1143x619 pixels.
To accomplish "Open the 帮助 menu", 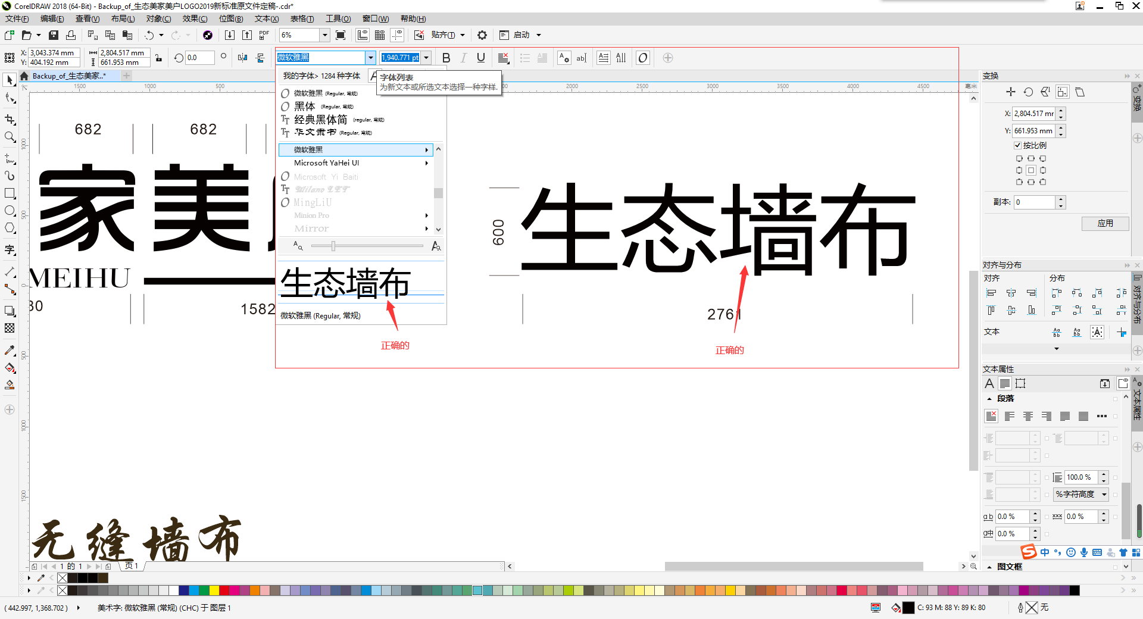I will click(x=413, y=18).
